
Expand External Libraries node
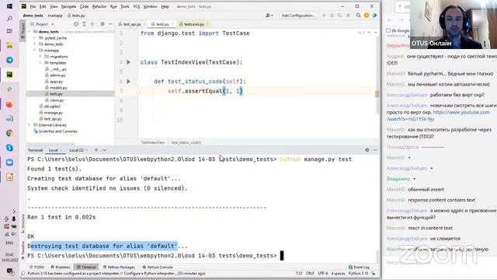point(30,125)
